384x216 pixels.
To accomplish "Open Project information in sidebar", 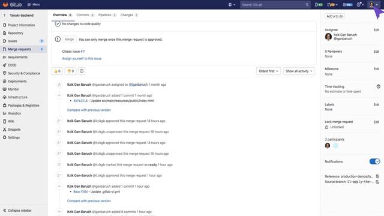I will 22,25.
